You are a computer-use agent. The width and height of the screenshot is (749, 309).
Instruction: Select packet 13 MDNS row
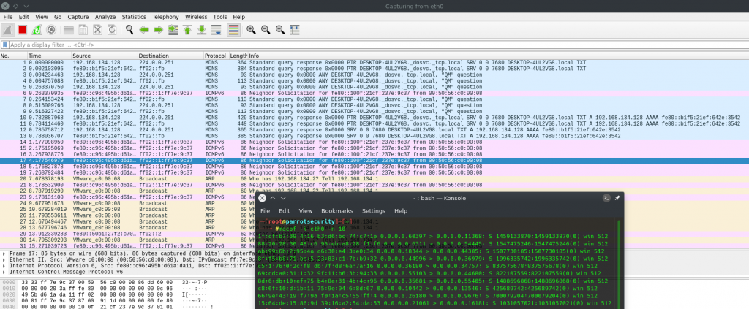(374, 136)
